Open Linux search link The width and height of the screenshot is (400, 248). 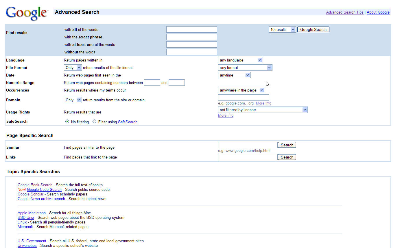pos(22,222)
